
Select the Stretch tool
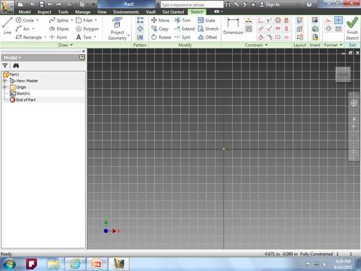208,29
